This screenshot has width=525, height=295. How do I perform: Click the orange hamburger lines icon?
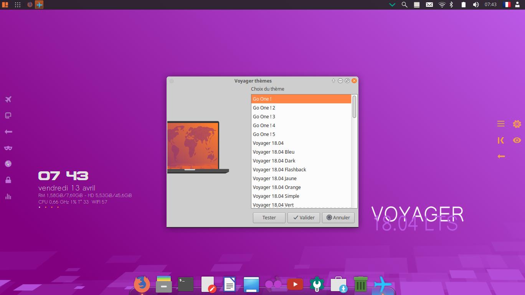click(501, 124)
